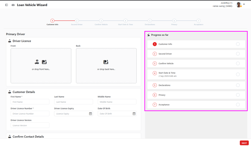The height and width of the screenshot is (147, 251).
Task: Select Acceptance row label in progress list
Action: click(x=164, y=105)
